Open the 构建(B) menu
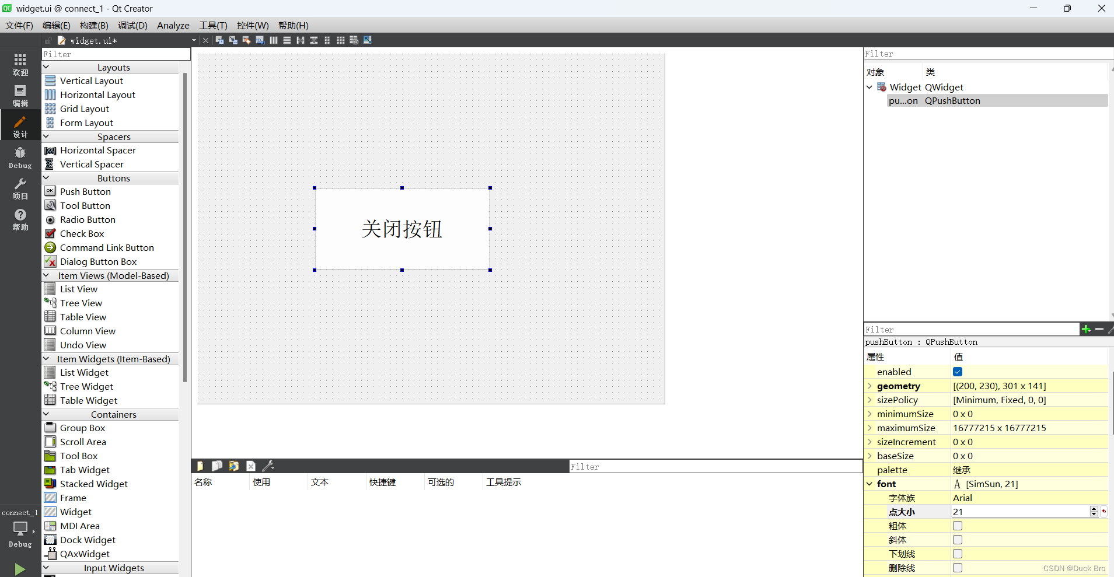Image resolution: width=1114 pixels, height=577 pixels. (x=94, y=26)
